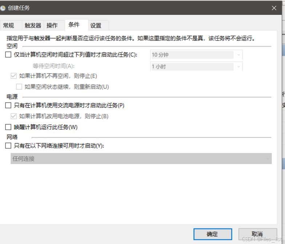Image resolution: width=285 pixels, height=244 pixels.
Task: Expand the 任何连接 network dropdown
Action: point(141,159)
